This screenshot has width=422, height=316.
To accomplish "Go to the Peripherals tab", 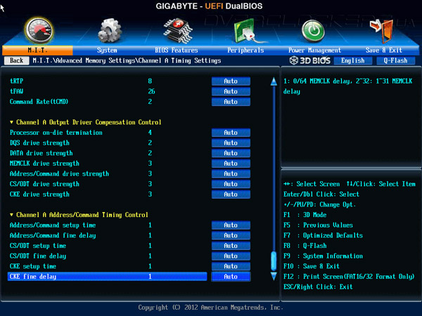I will [245, 51].
